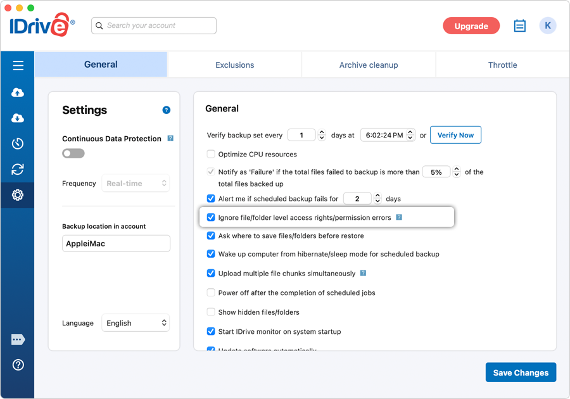Open the sidebar hamburger menu
The width and height of the screenshot is (570, 399).
pos(17,65)
